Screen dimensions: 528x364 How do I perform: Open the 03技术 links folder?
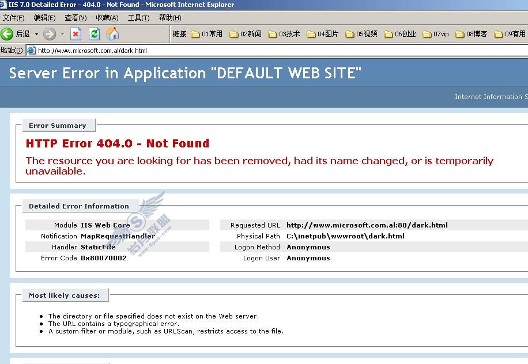[284, 34]
